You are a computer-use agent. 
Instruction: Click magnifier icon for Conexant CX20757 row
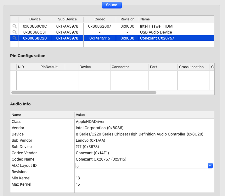(x=14, y=38)
